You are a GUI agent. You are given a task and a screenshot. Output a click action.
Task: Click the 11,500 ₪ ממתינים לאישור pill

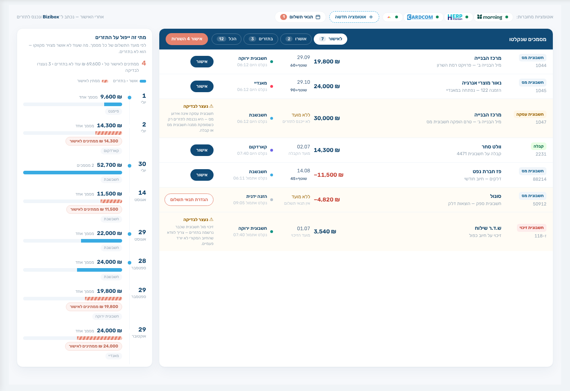[x=94, y=209]
